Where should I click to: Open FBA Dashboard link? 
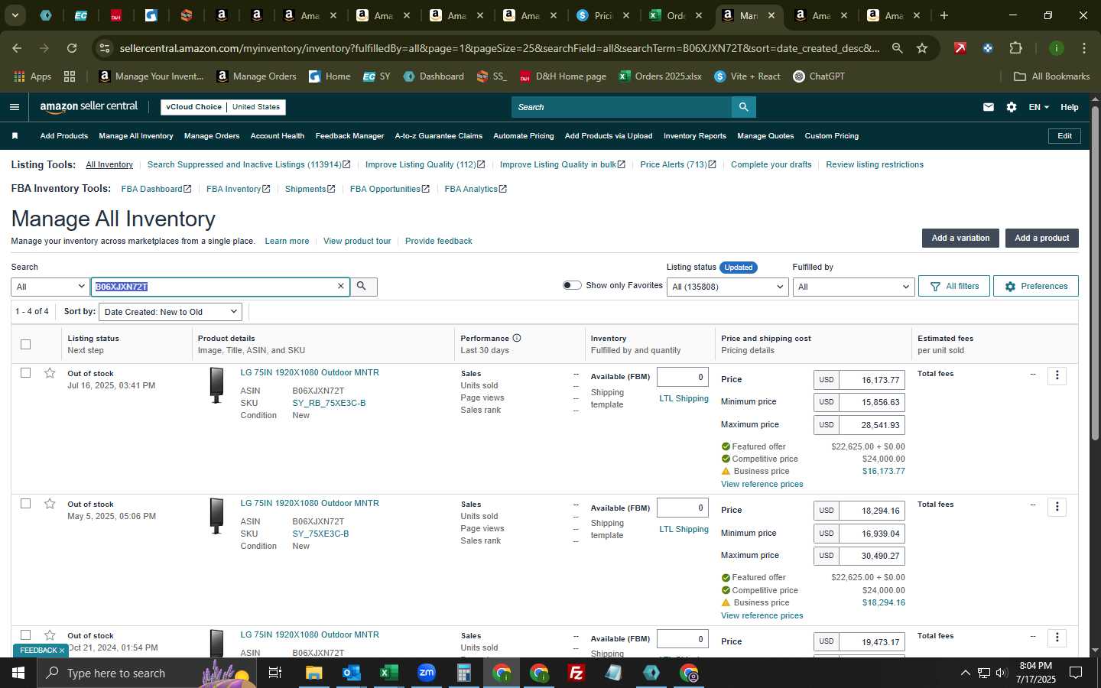point(156,189)
